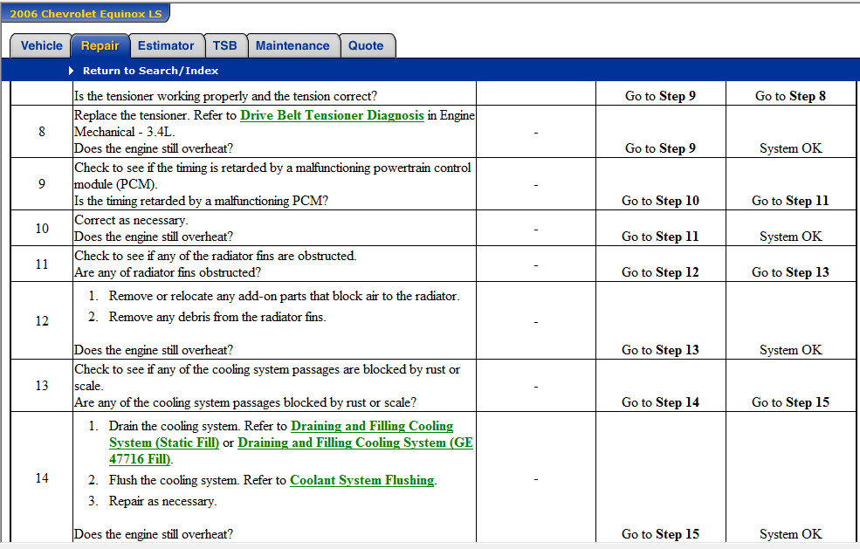Switch to the Estimator tab
Screen dimensions: 860x549
166,45
